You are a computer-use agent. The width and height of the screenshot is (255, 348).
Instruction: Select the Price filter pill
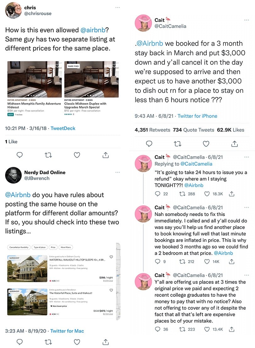53,247
